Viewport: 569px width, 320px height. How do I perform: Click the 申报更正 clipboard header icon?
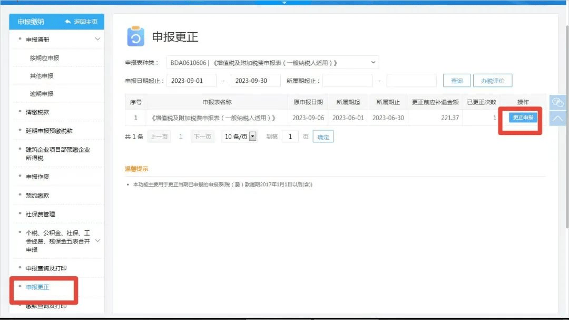click(136, 36)
